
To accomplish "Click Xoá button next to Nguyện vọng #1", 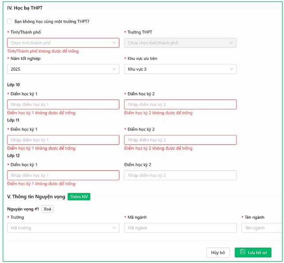I will [x=47, y=209].
